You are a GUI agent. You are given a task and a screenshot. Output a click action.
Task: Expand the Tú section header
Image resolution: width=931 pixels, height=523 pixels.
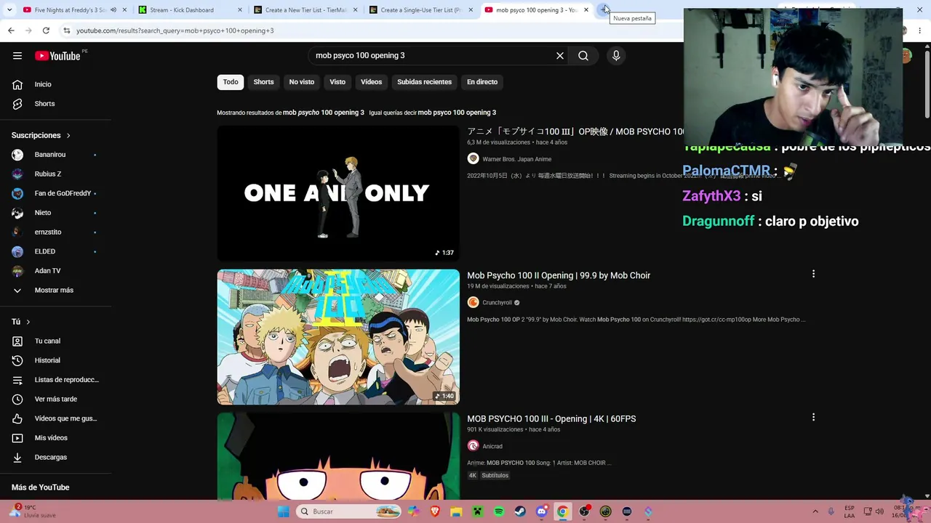pos(21,322)
